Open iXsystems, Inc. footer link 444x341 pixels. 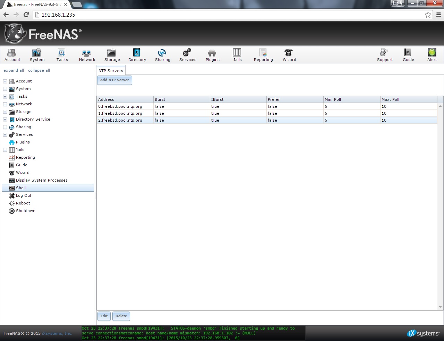click(57, 333)
